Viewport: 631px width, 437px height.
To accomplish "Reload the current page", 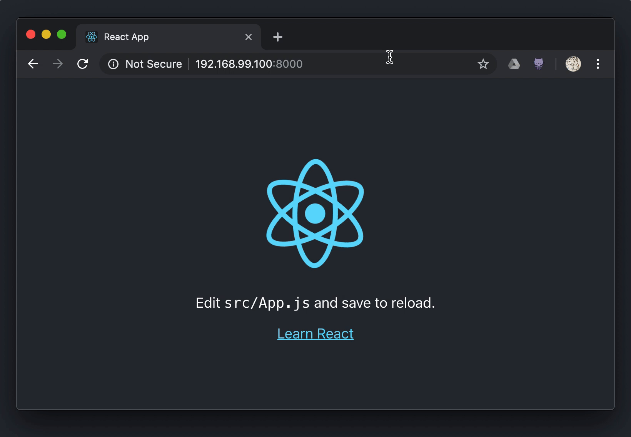I will (83, 64).
